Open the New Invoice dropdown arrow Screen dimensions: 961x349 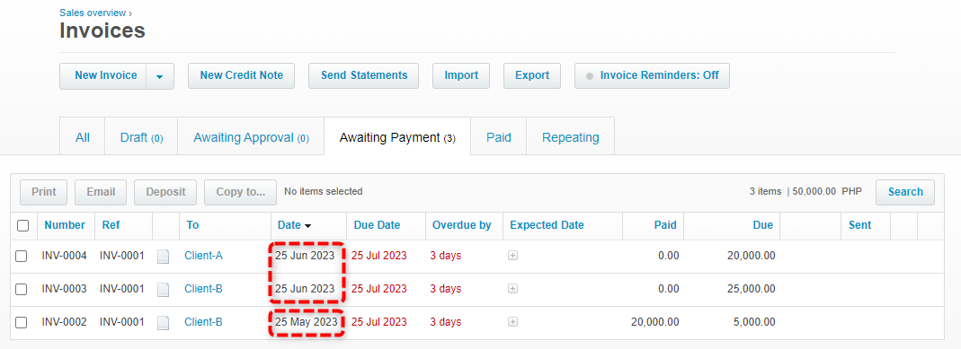pos(160,76)
